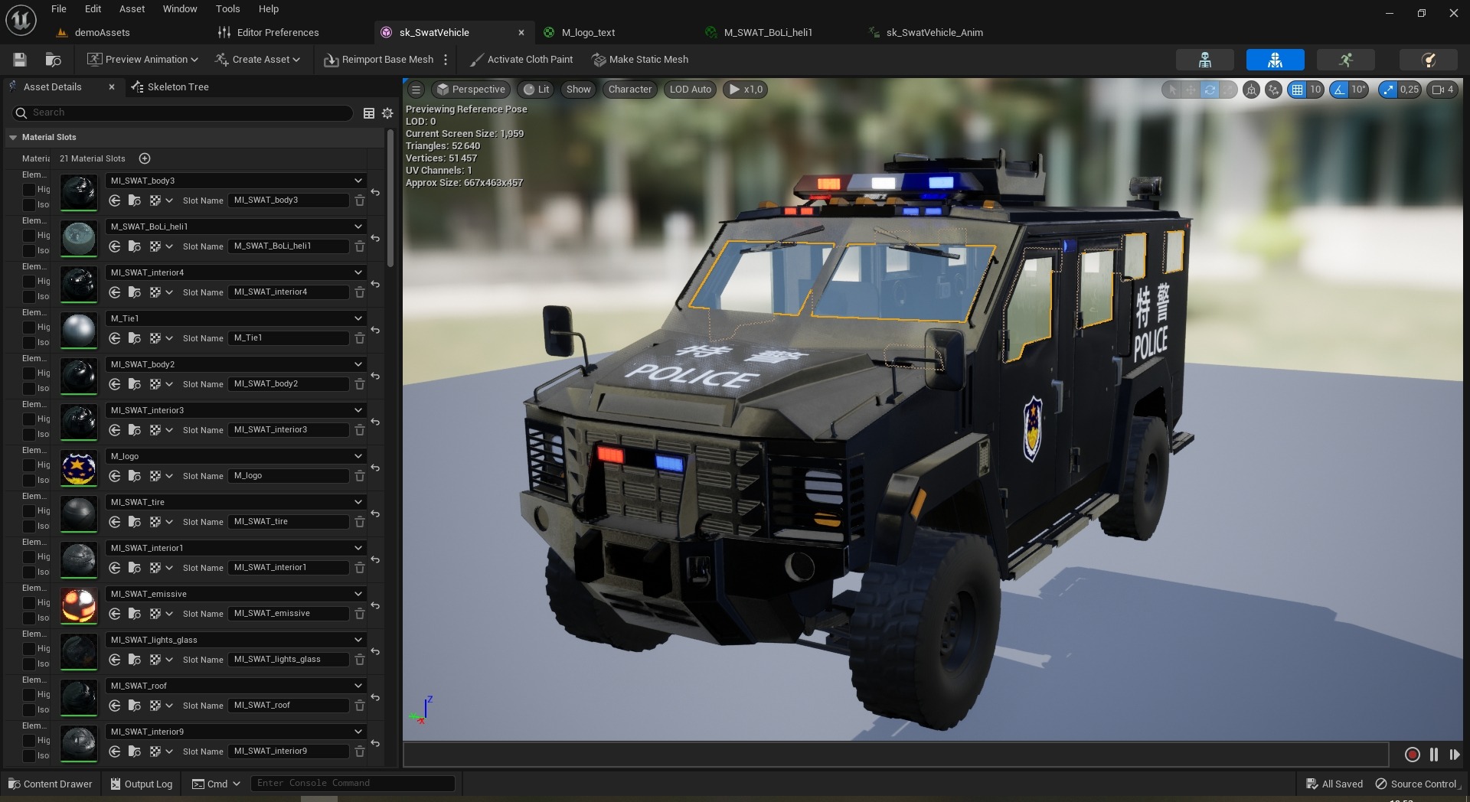The width and height of the screenshot is (1470, 802).
Task: Enable Isolate for MI_SWAT_tire element
Action: (28, 526)
